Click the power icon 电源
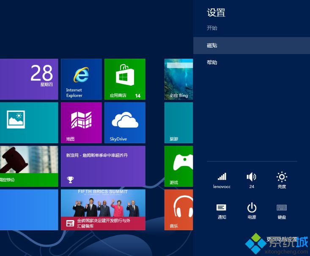Viewport: 310px width, 256px height. (252, 211)
